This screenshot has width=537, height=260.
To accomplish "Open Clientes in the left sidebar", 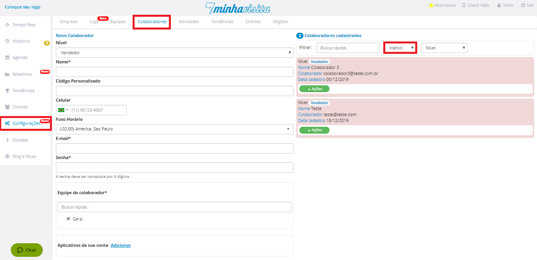I will (20, 107).
